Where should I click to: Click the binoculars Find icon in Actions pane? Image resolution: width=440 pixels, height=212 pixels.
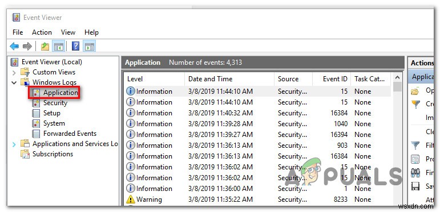coord(415,173)
